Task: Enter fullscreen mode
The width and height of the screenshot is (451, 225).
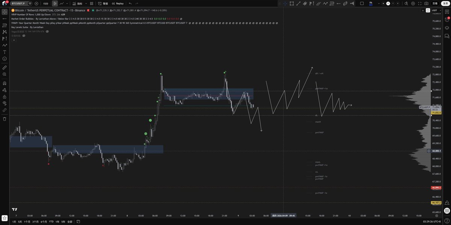Action: point(419,3)
